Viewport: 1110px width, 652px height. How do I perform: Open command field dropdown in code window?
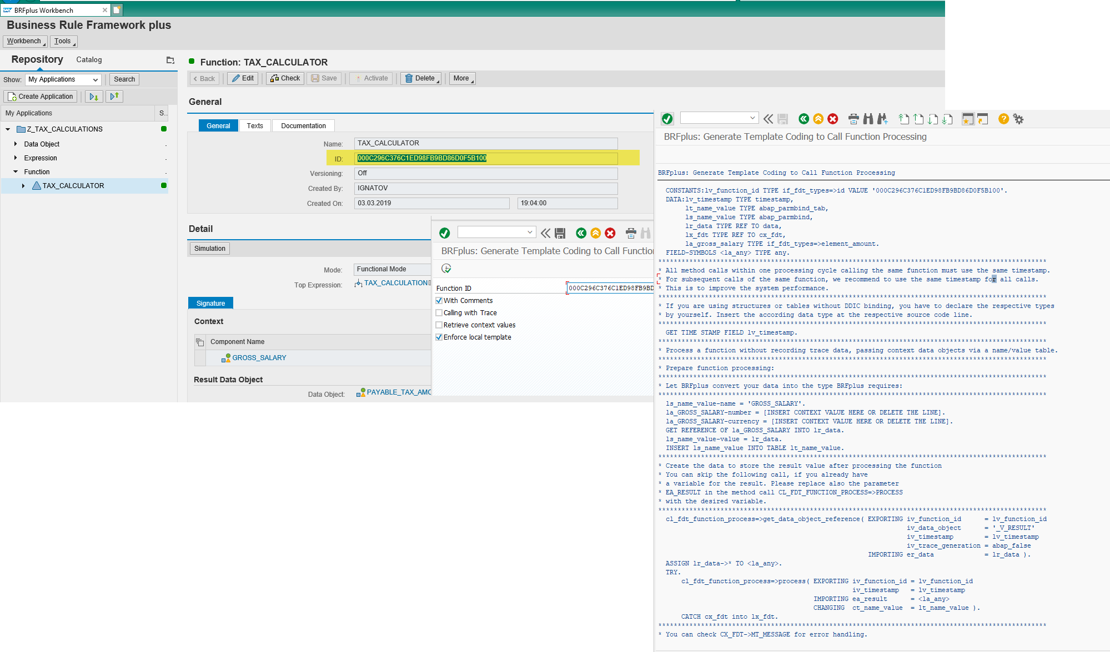(x=752, y=118)
